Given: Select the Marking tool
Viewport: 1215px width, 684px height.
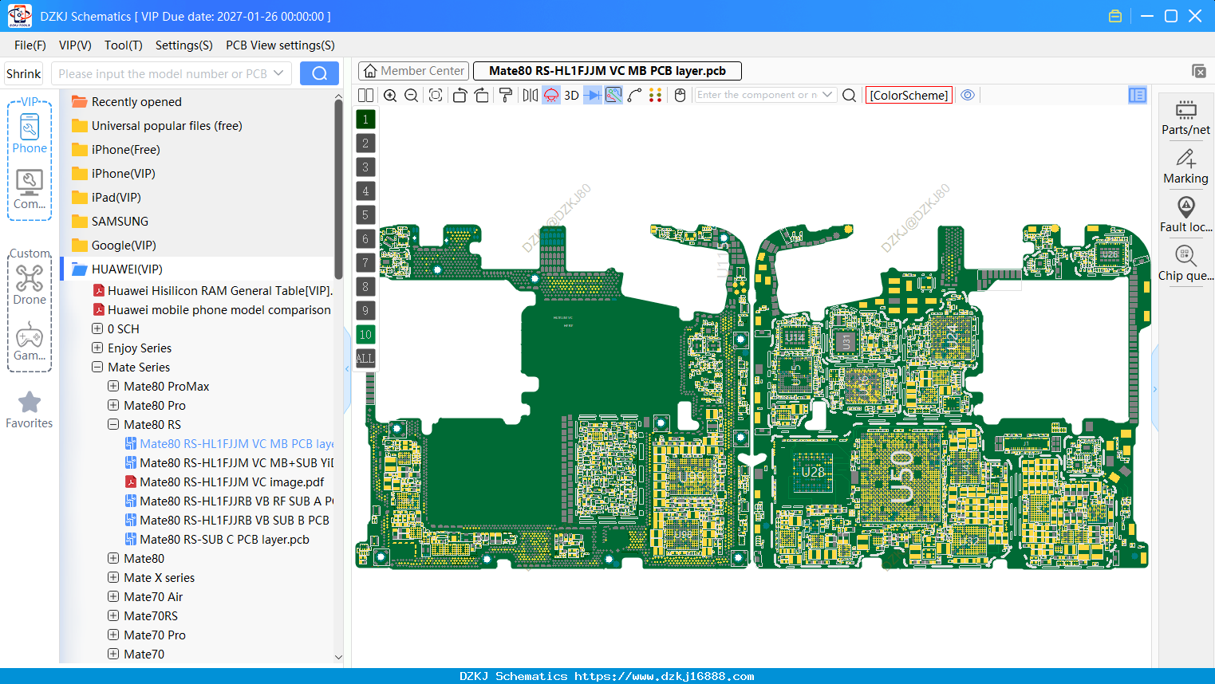Looking at the screenshot, I should (x=1185, y=167).
